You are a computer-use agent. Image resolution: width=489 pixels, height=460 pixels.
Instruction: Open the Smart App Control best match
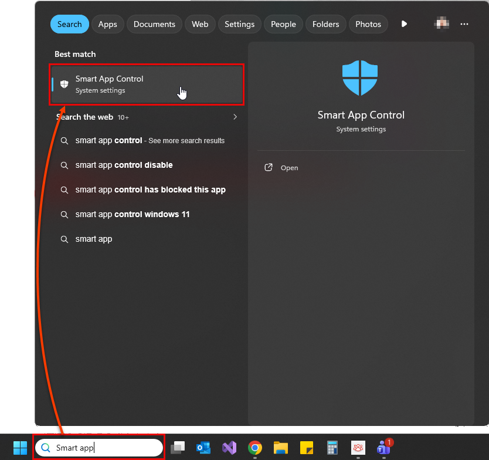pyautogui.click(x=147, y=84)
